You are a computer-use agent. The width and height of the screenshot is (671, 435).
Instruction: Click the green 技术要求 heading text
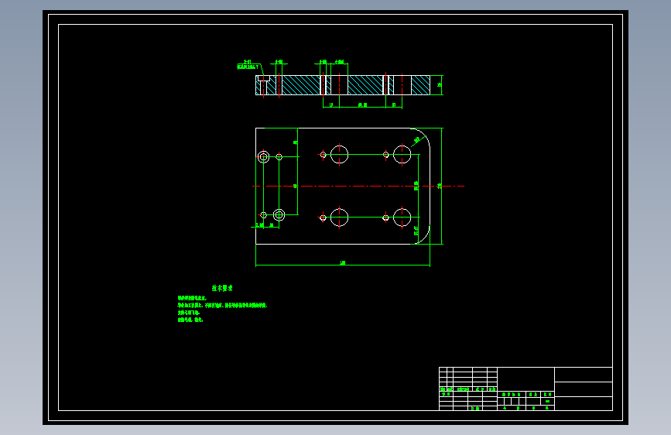tap(222, 288)
